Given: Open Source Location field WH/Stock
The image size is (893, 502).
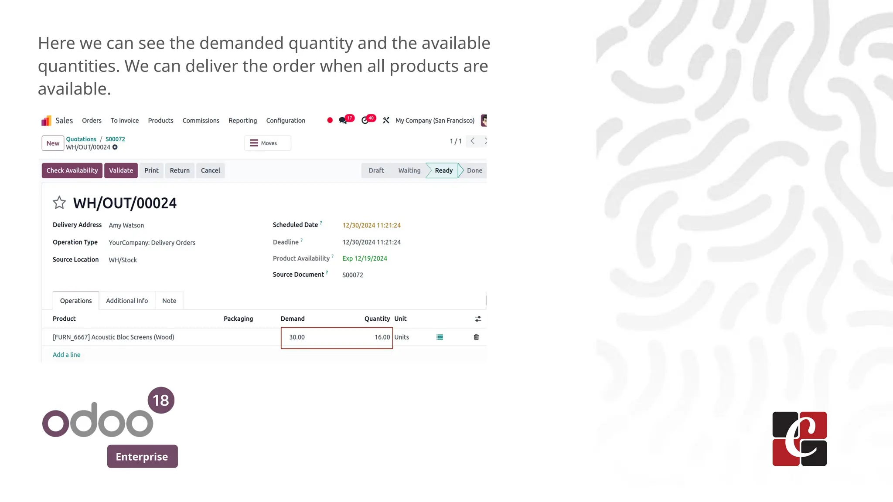Looking at the screenshot, I should click(x=123, y=260).
